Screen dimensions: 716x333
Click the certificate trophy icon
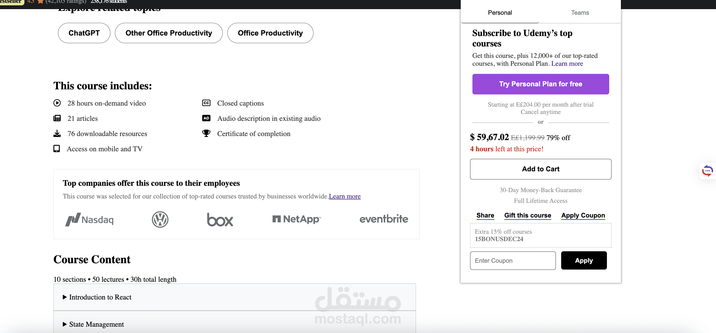206,134
